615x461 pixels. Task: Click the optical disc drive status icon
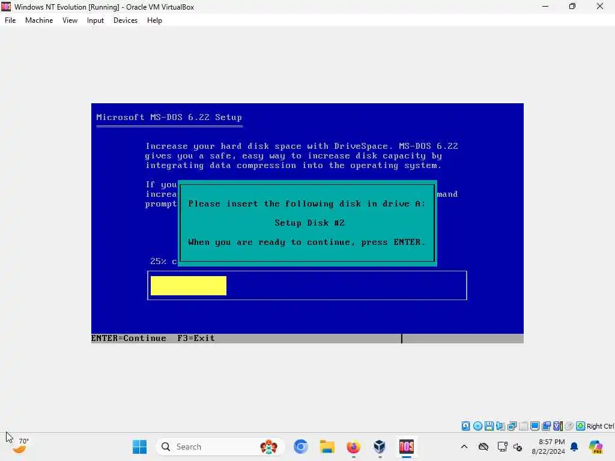coord(477,426)
